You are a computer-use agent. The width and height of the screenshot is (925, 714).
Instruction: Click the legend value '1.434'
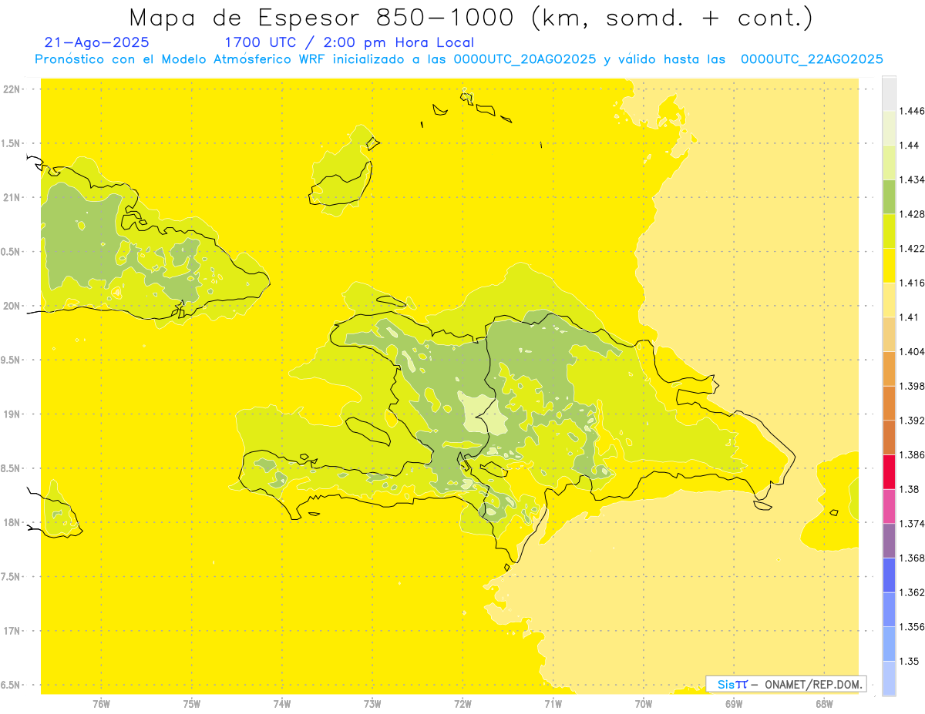912,179
